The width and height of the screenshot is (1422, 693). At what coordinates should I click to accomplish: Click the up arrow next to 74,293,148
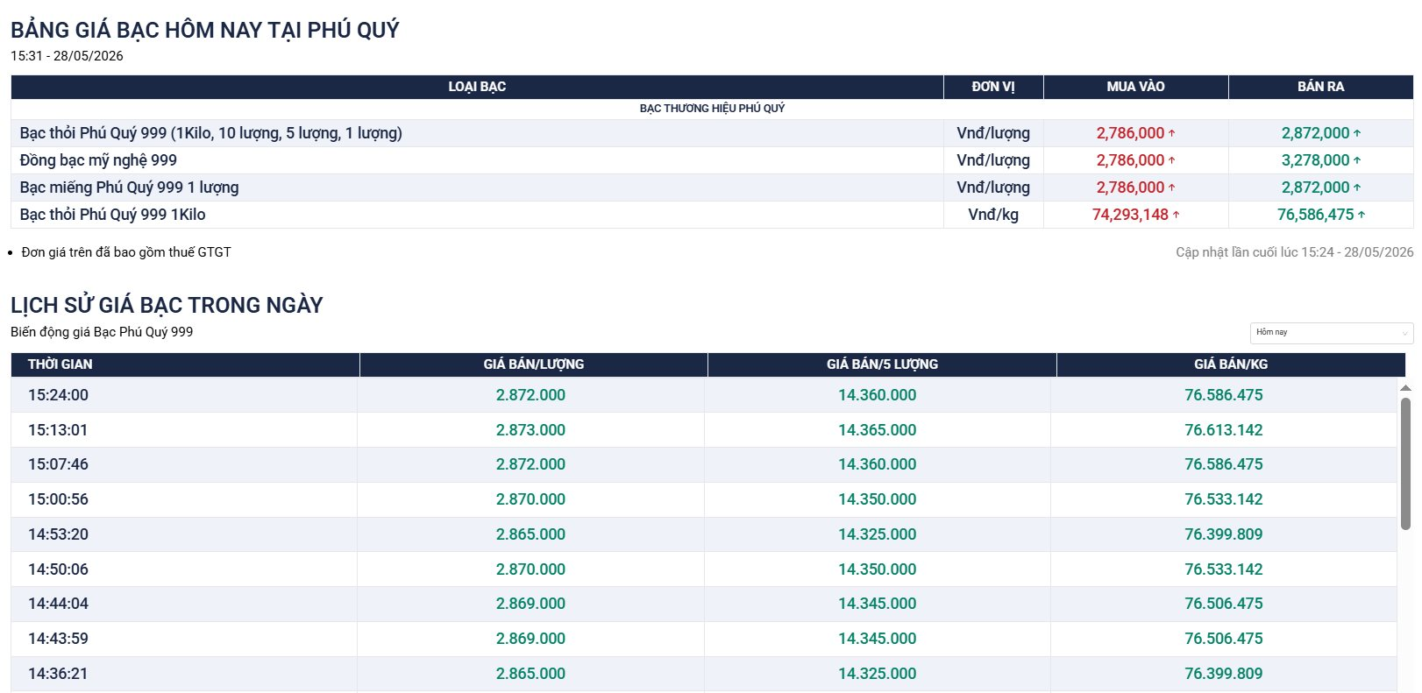[x=1177, y=216]
